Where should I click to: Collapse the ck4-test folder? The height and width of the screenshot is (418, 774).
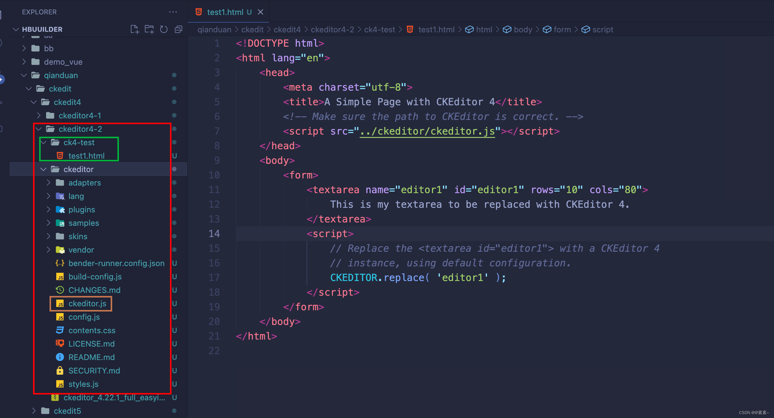click(43, 142)
